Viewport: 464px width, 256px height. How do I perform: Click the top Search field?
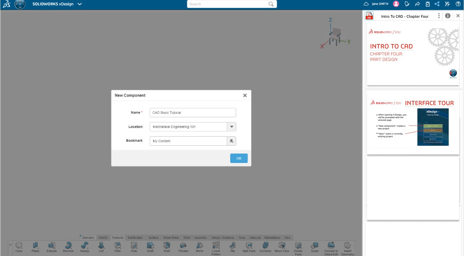click(x=232, y=4)
